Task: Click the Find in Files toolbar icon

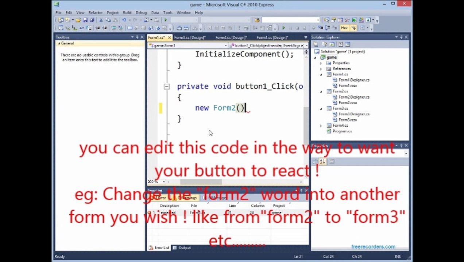Action: point(257,20)
